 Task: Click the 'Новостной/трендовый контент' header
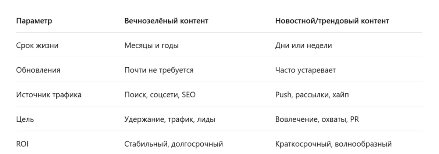point(332,21)
